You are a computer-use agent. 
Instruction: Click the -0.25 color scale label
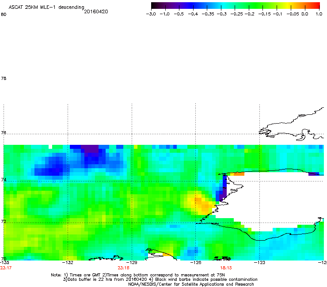pyautogui.click(x=237, y=14)
